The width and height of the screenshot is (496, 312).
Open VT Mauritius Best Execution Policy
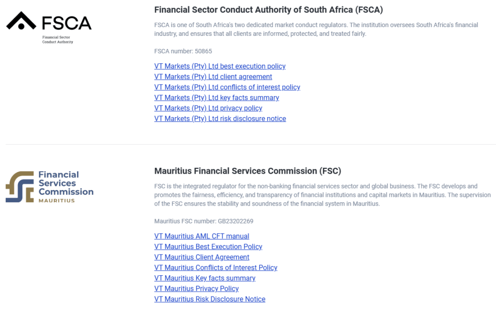point(208,247)
